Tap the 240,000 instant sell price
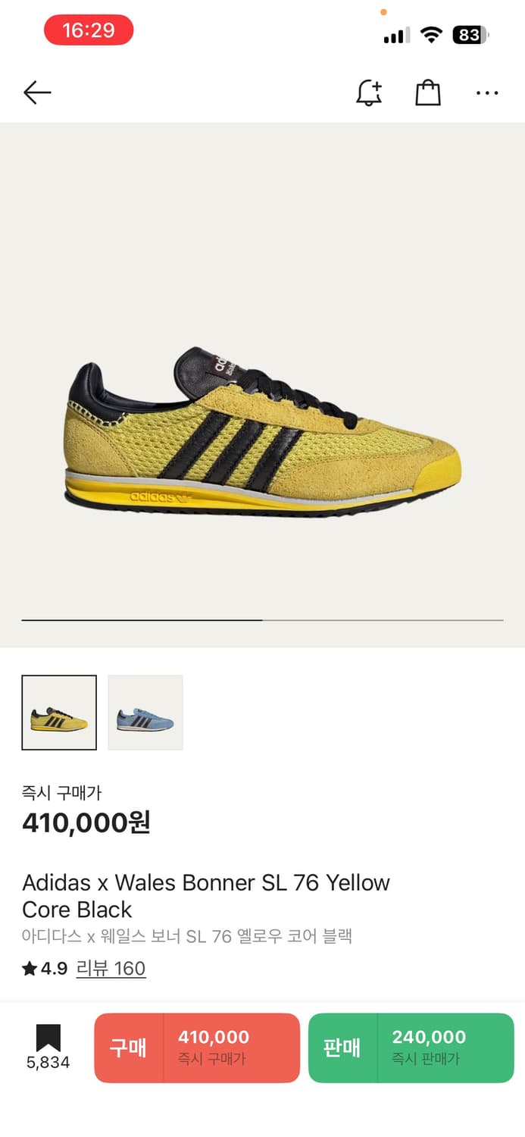This screenshot has width=525, height=1137. [429, 1037]
